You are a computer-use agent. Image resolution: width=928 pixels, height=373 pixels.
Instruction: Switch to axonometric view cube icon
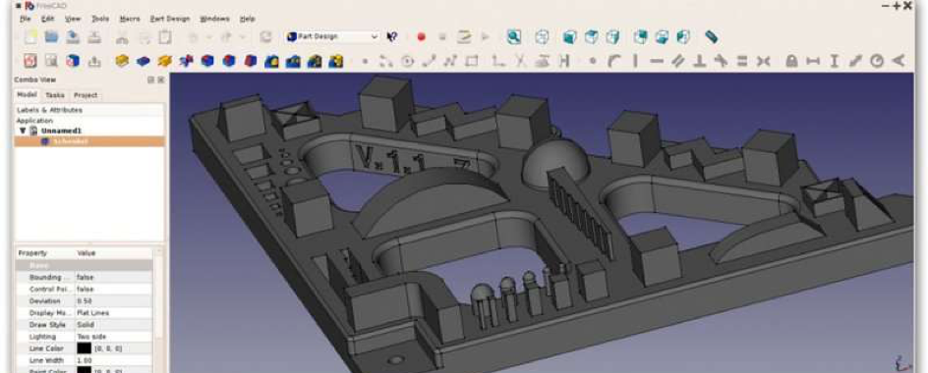(x=542, y=36)
